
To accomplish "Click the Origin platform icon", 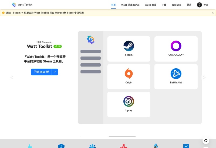I will click(x=129, y=74).
